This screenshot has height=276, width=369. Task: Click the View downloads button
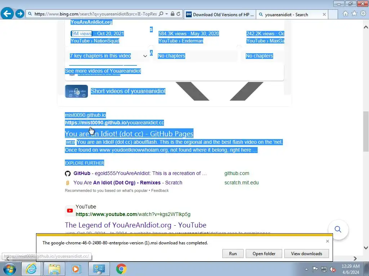pyautogui.click(x=306, y=253)
